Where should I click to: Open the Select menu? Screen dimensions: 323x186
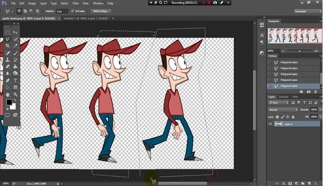tap(65, 3)
